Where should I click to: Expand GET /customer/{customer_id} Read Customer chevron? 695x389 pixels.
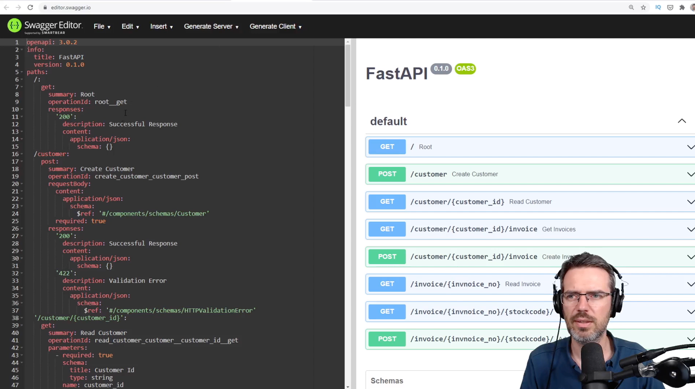(x=690, y=202)
